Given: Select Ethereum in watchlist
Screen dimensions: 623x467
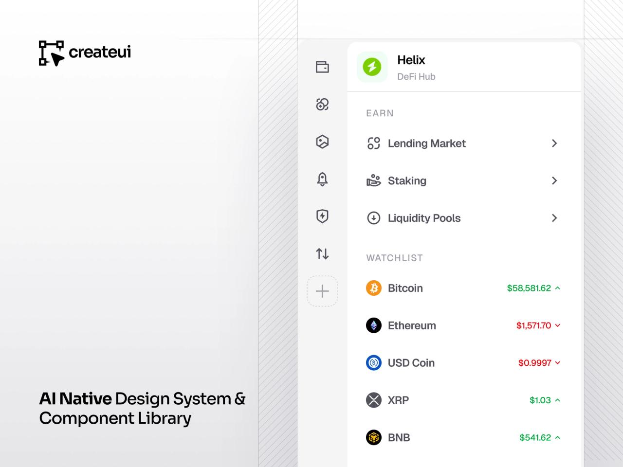Looking at the screenshot, I should 464,325.
